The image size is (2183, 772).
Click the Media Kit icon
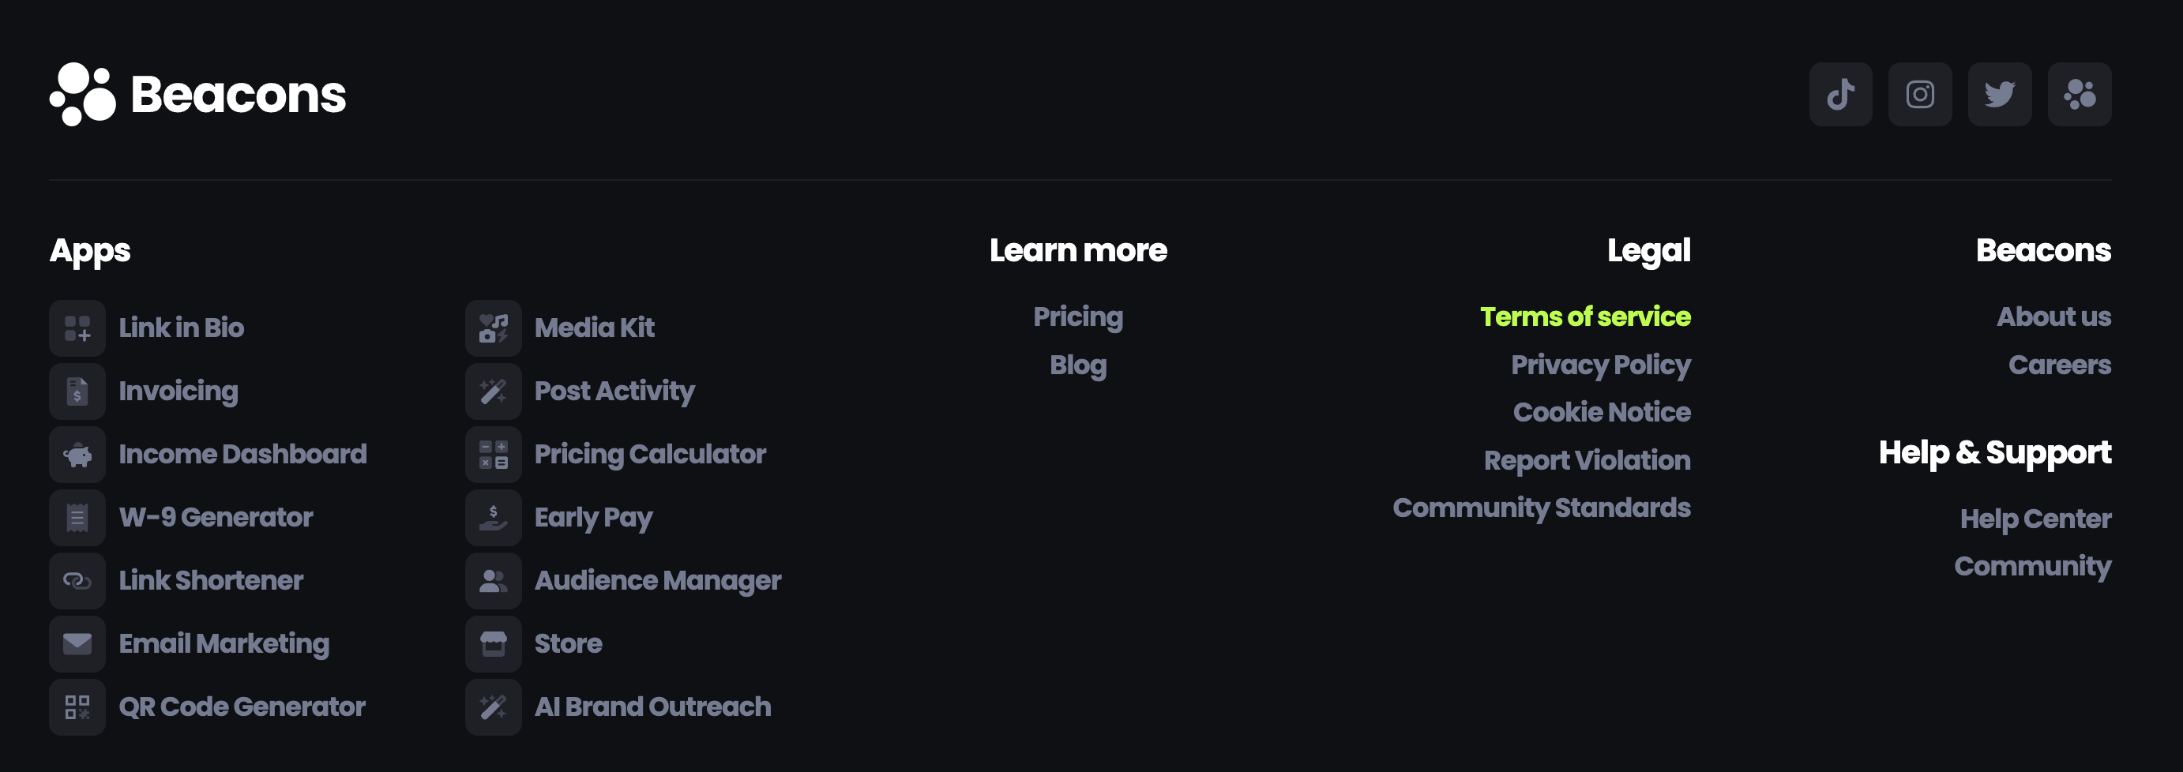coord(493,328)
